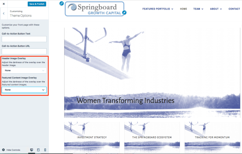242x154 pixels.
Task: Expand the Featured Portfolio chevron
Action: click(x=172, y=9)
